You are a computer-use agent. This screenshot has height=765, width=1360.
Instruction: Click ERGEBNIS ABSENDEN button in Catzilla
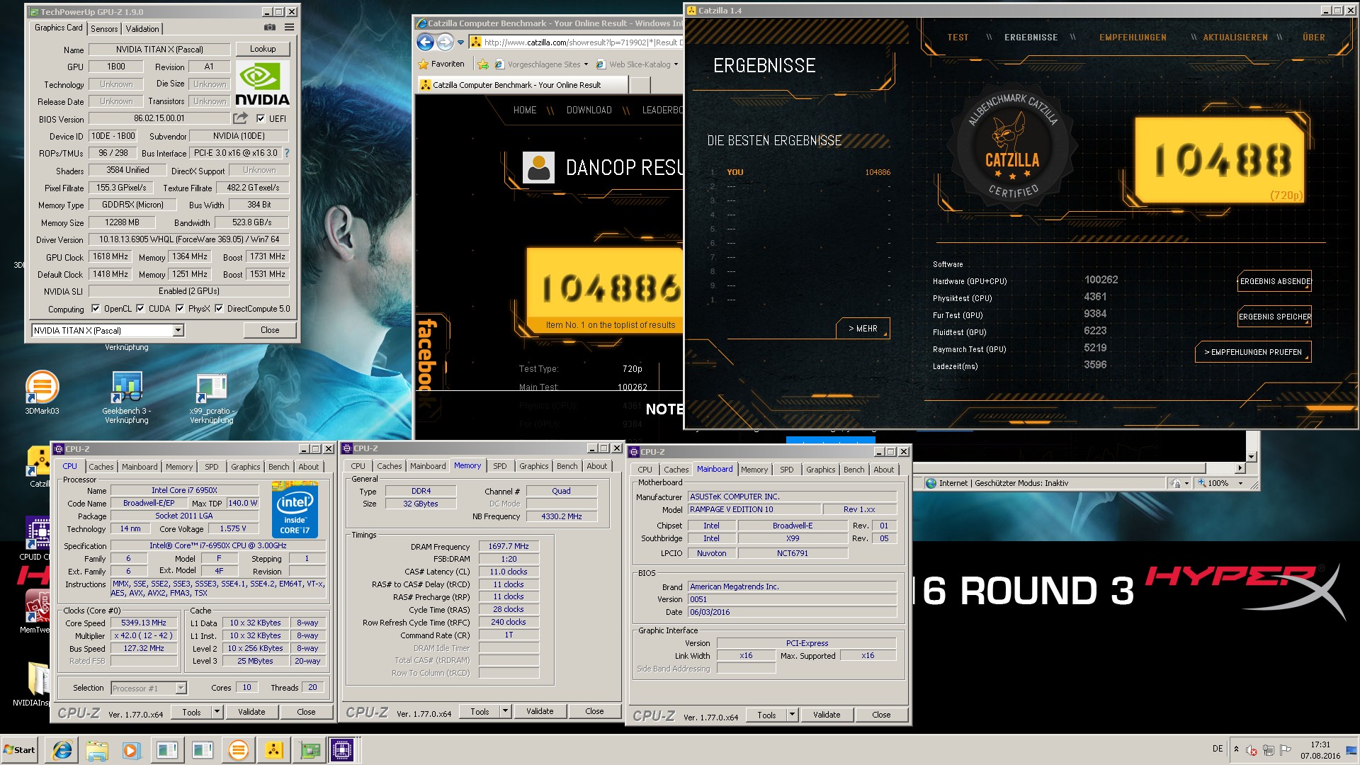(x=1275, y=281)
